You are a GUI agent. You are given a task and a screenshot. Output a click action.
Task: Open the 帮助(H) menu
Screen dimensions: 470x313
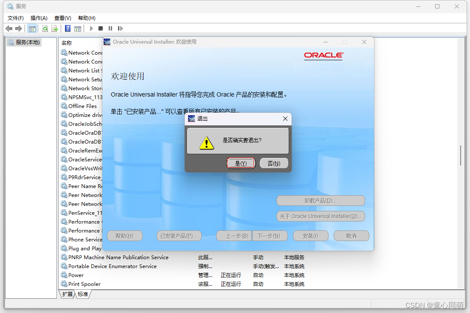click(x=87, y=18)
